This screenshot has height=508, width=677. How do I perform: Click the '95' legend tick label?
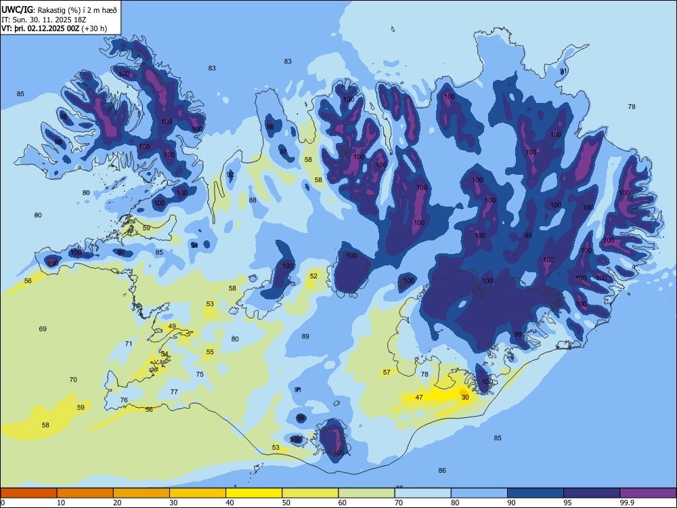(x=568, y=503)
